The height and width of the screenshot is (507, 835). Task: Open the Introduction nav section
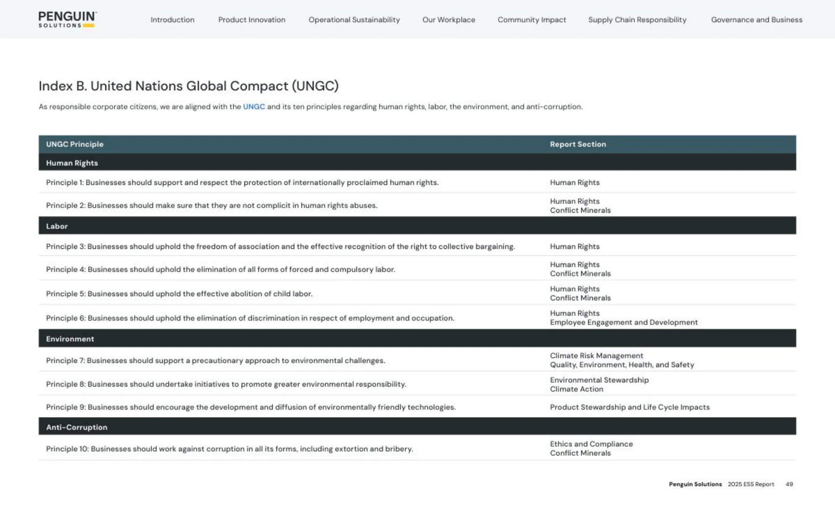point(173,19)
